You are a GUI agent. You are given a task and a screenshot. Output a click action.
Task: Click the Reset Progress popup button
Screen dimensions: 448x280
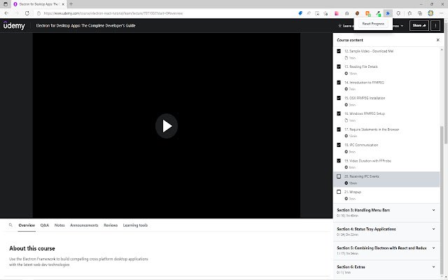[x=373, y=24]
